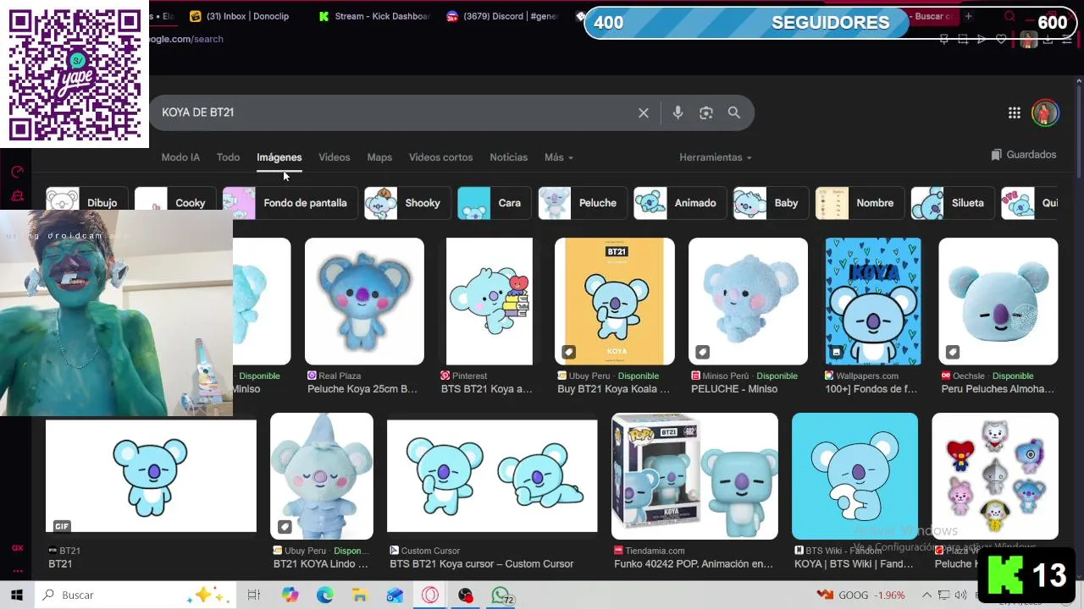This screenshot has width=1084, height=609.
Task: Apply the Baby filter chip
Action: [771, 203]
